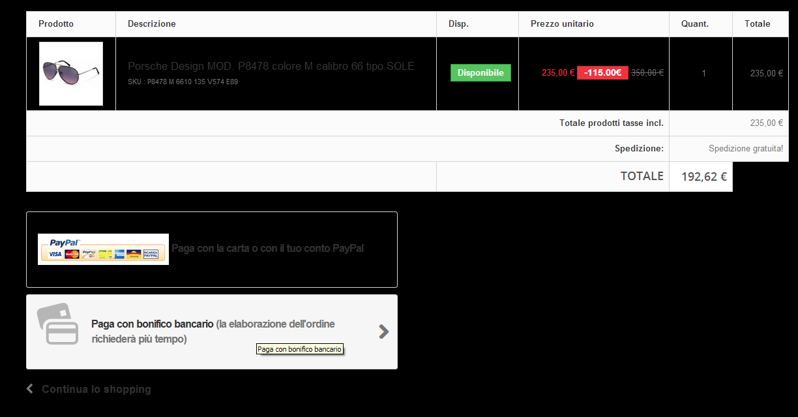This screenshot has height=417, width=798.
Task: Click the Prezzo unitario column header
Action: 562,24
